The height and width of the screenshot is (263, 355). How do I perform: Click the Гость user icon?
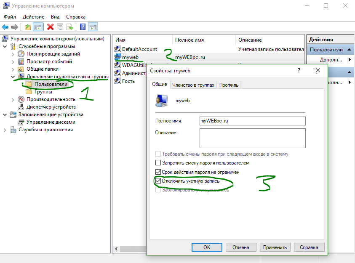[118, 81]
